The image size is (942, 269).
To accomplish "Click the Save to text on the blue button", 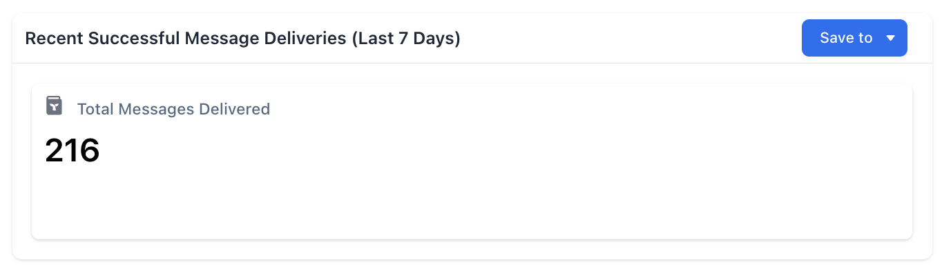I will point(846,39).
